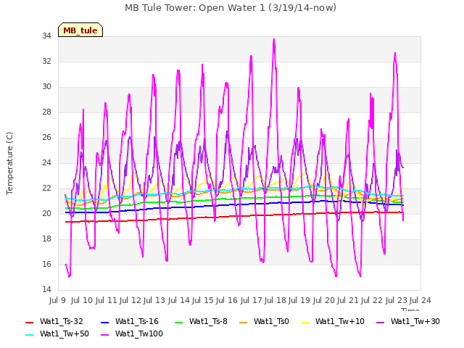The image size is (464, 348).
Task: Click the blue Wat1_Ts-16 legend swatch
Action: [x=105, y=322]
